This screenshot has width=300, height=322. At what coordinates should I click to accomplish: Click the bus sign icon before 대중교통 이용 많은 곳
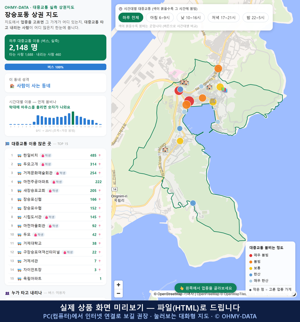click(x=7, y=144)
